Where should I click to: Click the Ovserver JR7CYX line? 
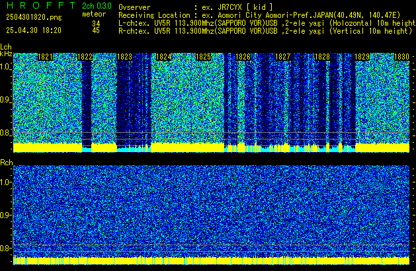click(196, 7)
